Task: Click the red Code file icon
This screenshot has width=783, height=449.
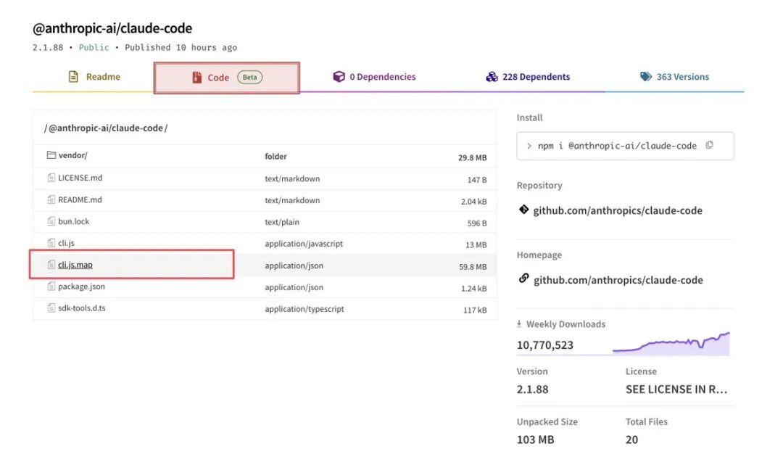Action: click(x=196, y=78)
